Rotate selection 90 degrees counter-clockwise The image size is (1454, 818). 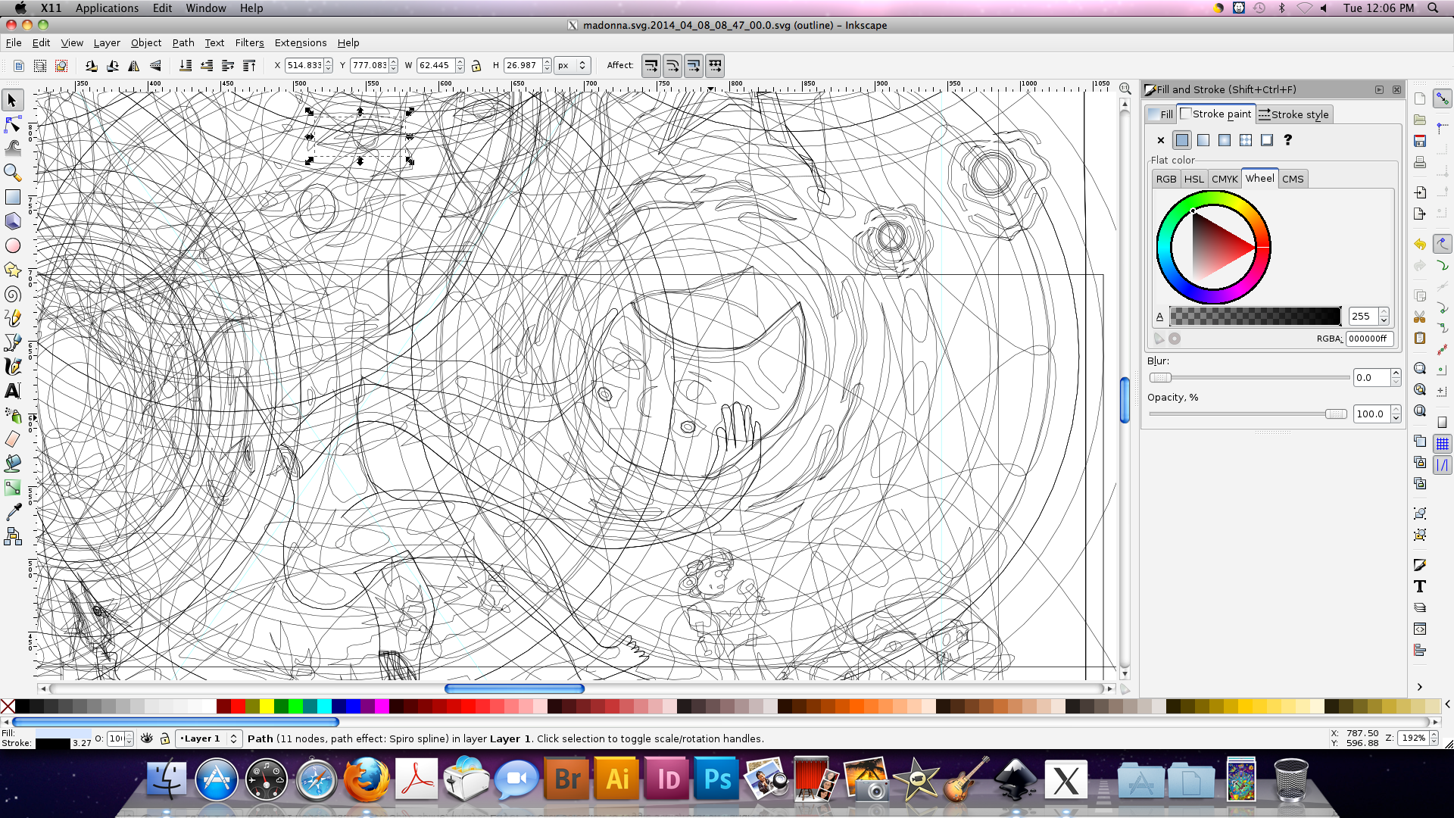(x=91, y=66)
